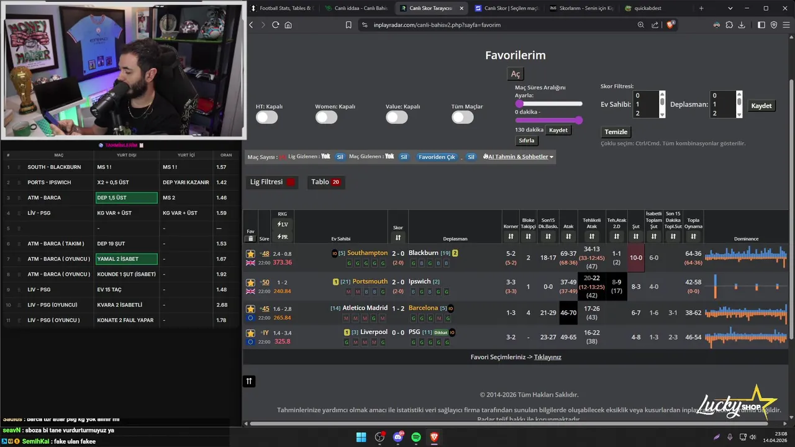Sort by the Şut column arrows

[635, 237]
